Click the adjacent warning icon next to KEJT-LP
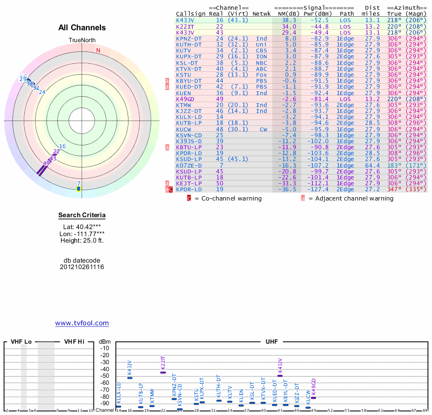The width and height of the screenshot is (432, 415). click(167, 184)
